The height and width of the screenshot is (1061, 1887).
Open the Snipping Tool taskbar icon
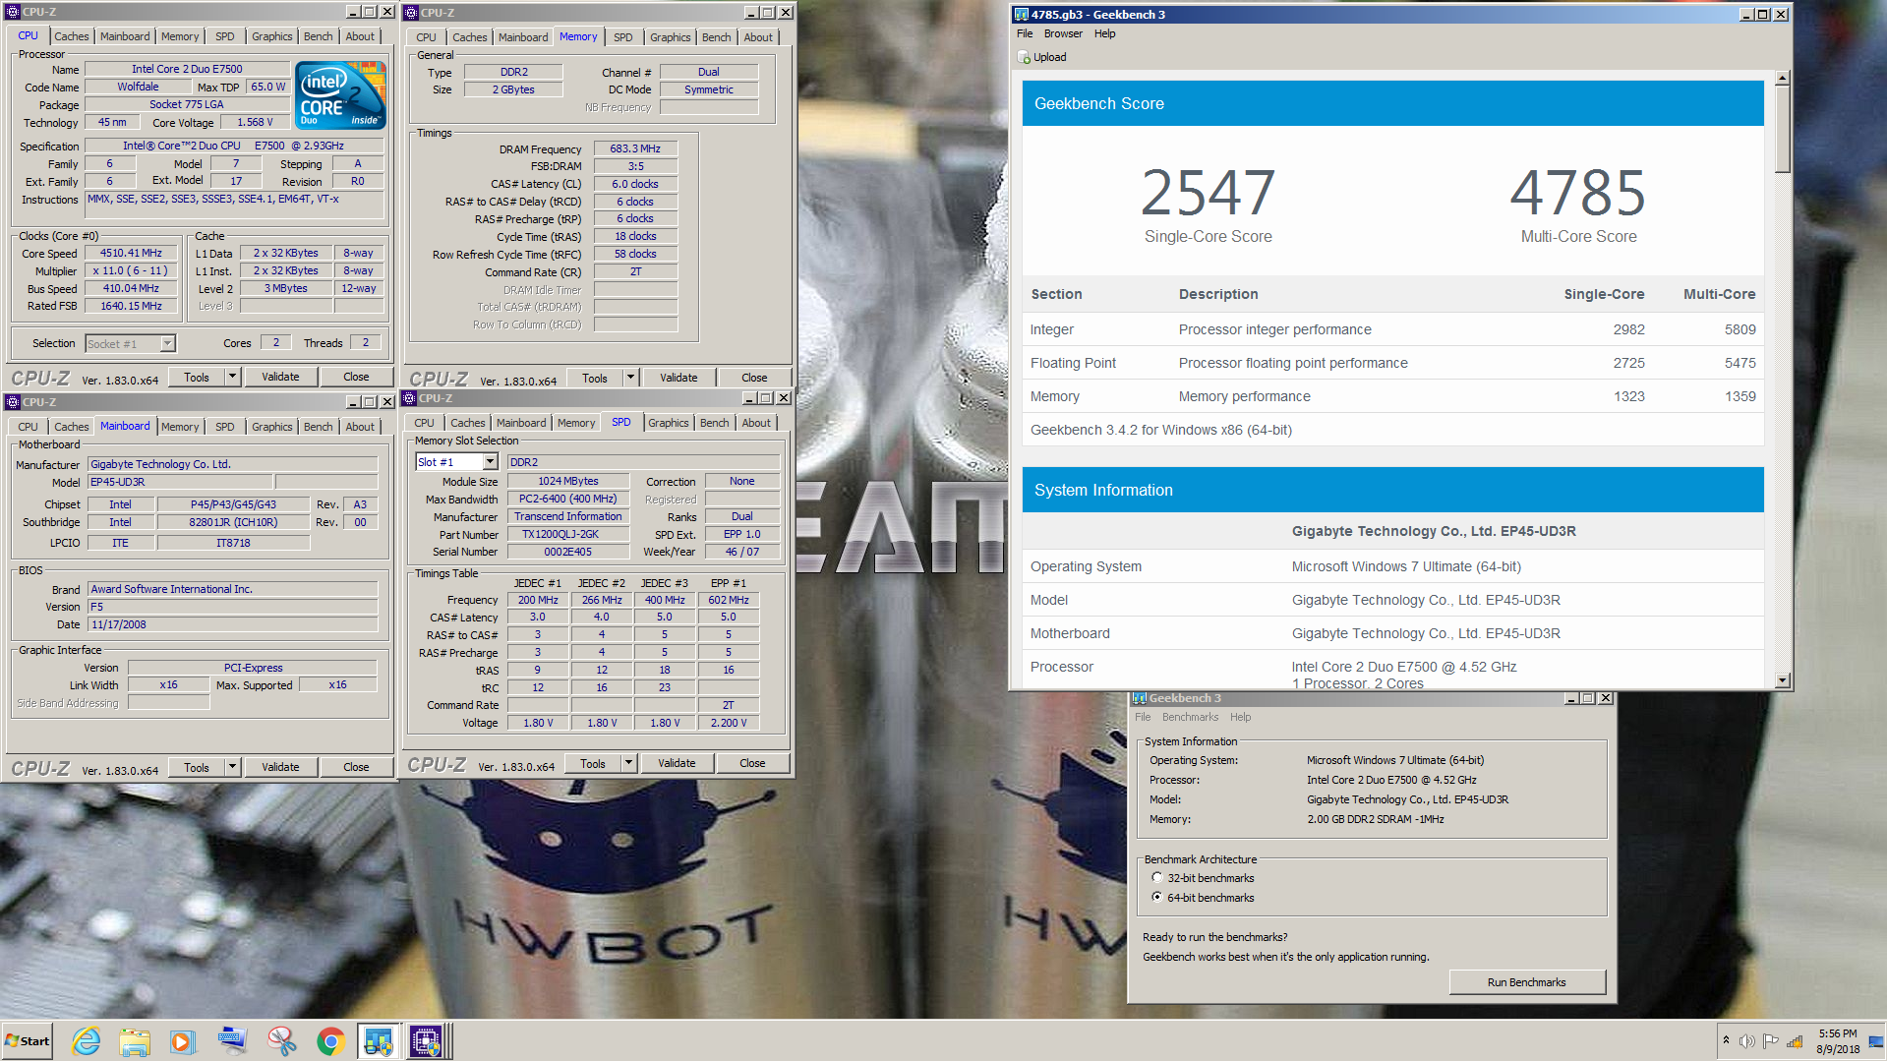281,1041
